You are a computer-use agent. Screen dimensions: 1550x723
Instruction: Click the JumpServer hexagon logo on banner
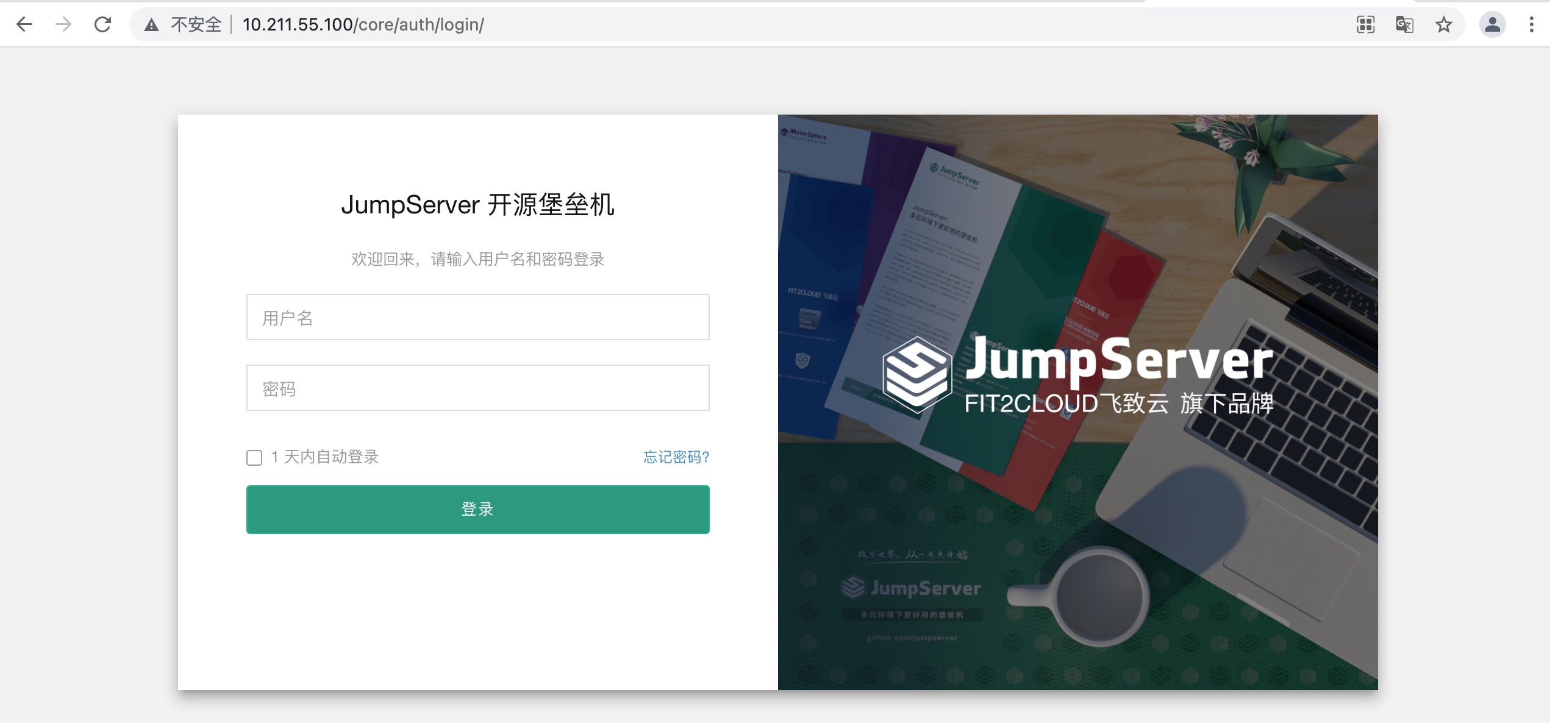coord(916,375)
